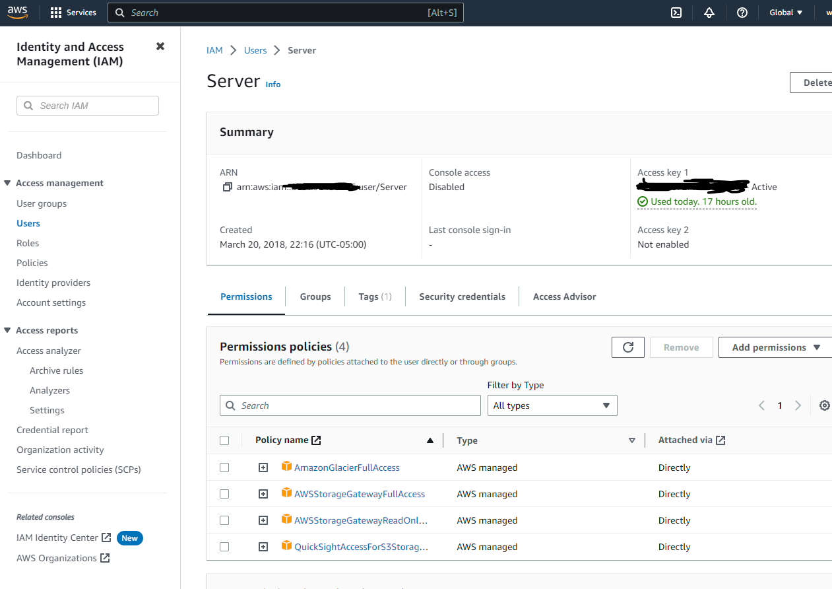Refresh the permissions policies list
832x589 pixels.
coord(628,347)
